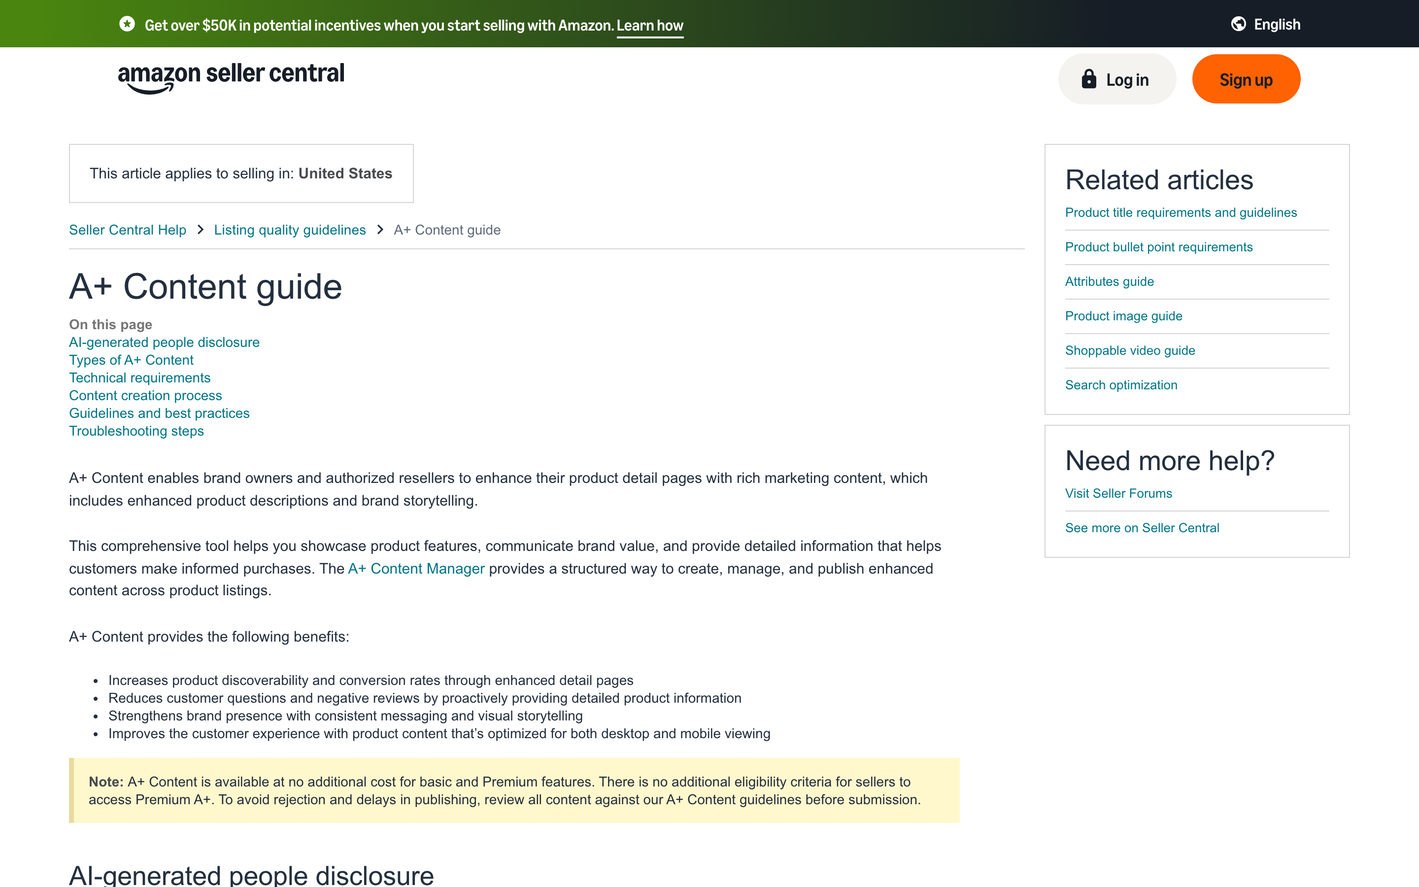The width and height of the screenshot is (1419, 887).
Task: Click the bullet about strengthening brand presence
Action: [x=345, y=716]
